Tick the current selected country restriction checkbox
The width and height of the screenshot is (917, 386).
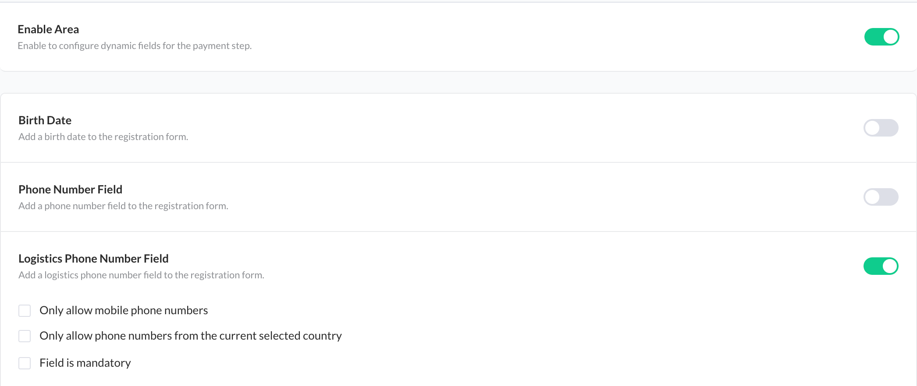point(25,336)
